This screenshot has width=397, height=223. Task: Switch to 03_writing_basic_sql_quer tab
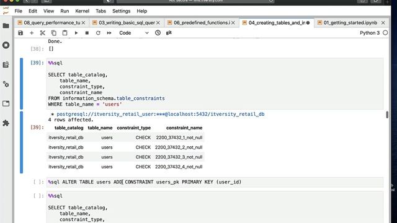(127, 23)
